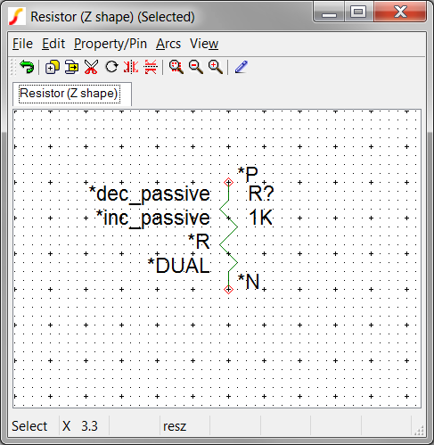Click the red scissors Cut icon
Image resolution: width=434 pixels, height=445 pixels.
pyautogui.click(x=91, y=67)
